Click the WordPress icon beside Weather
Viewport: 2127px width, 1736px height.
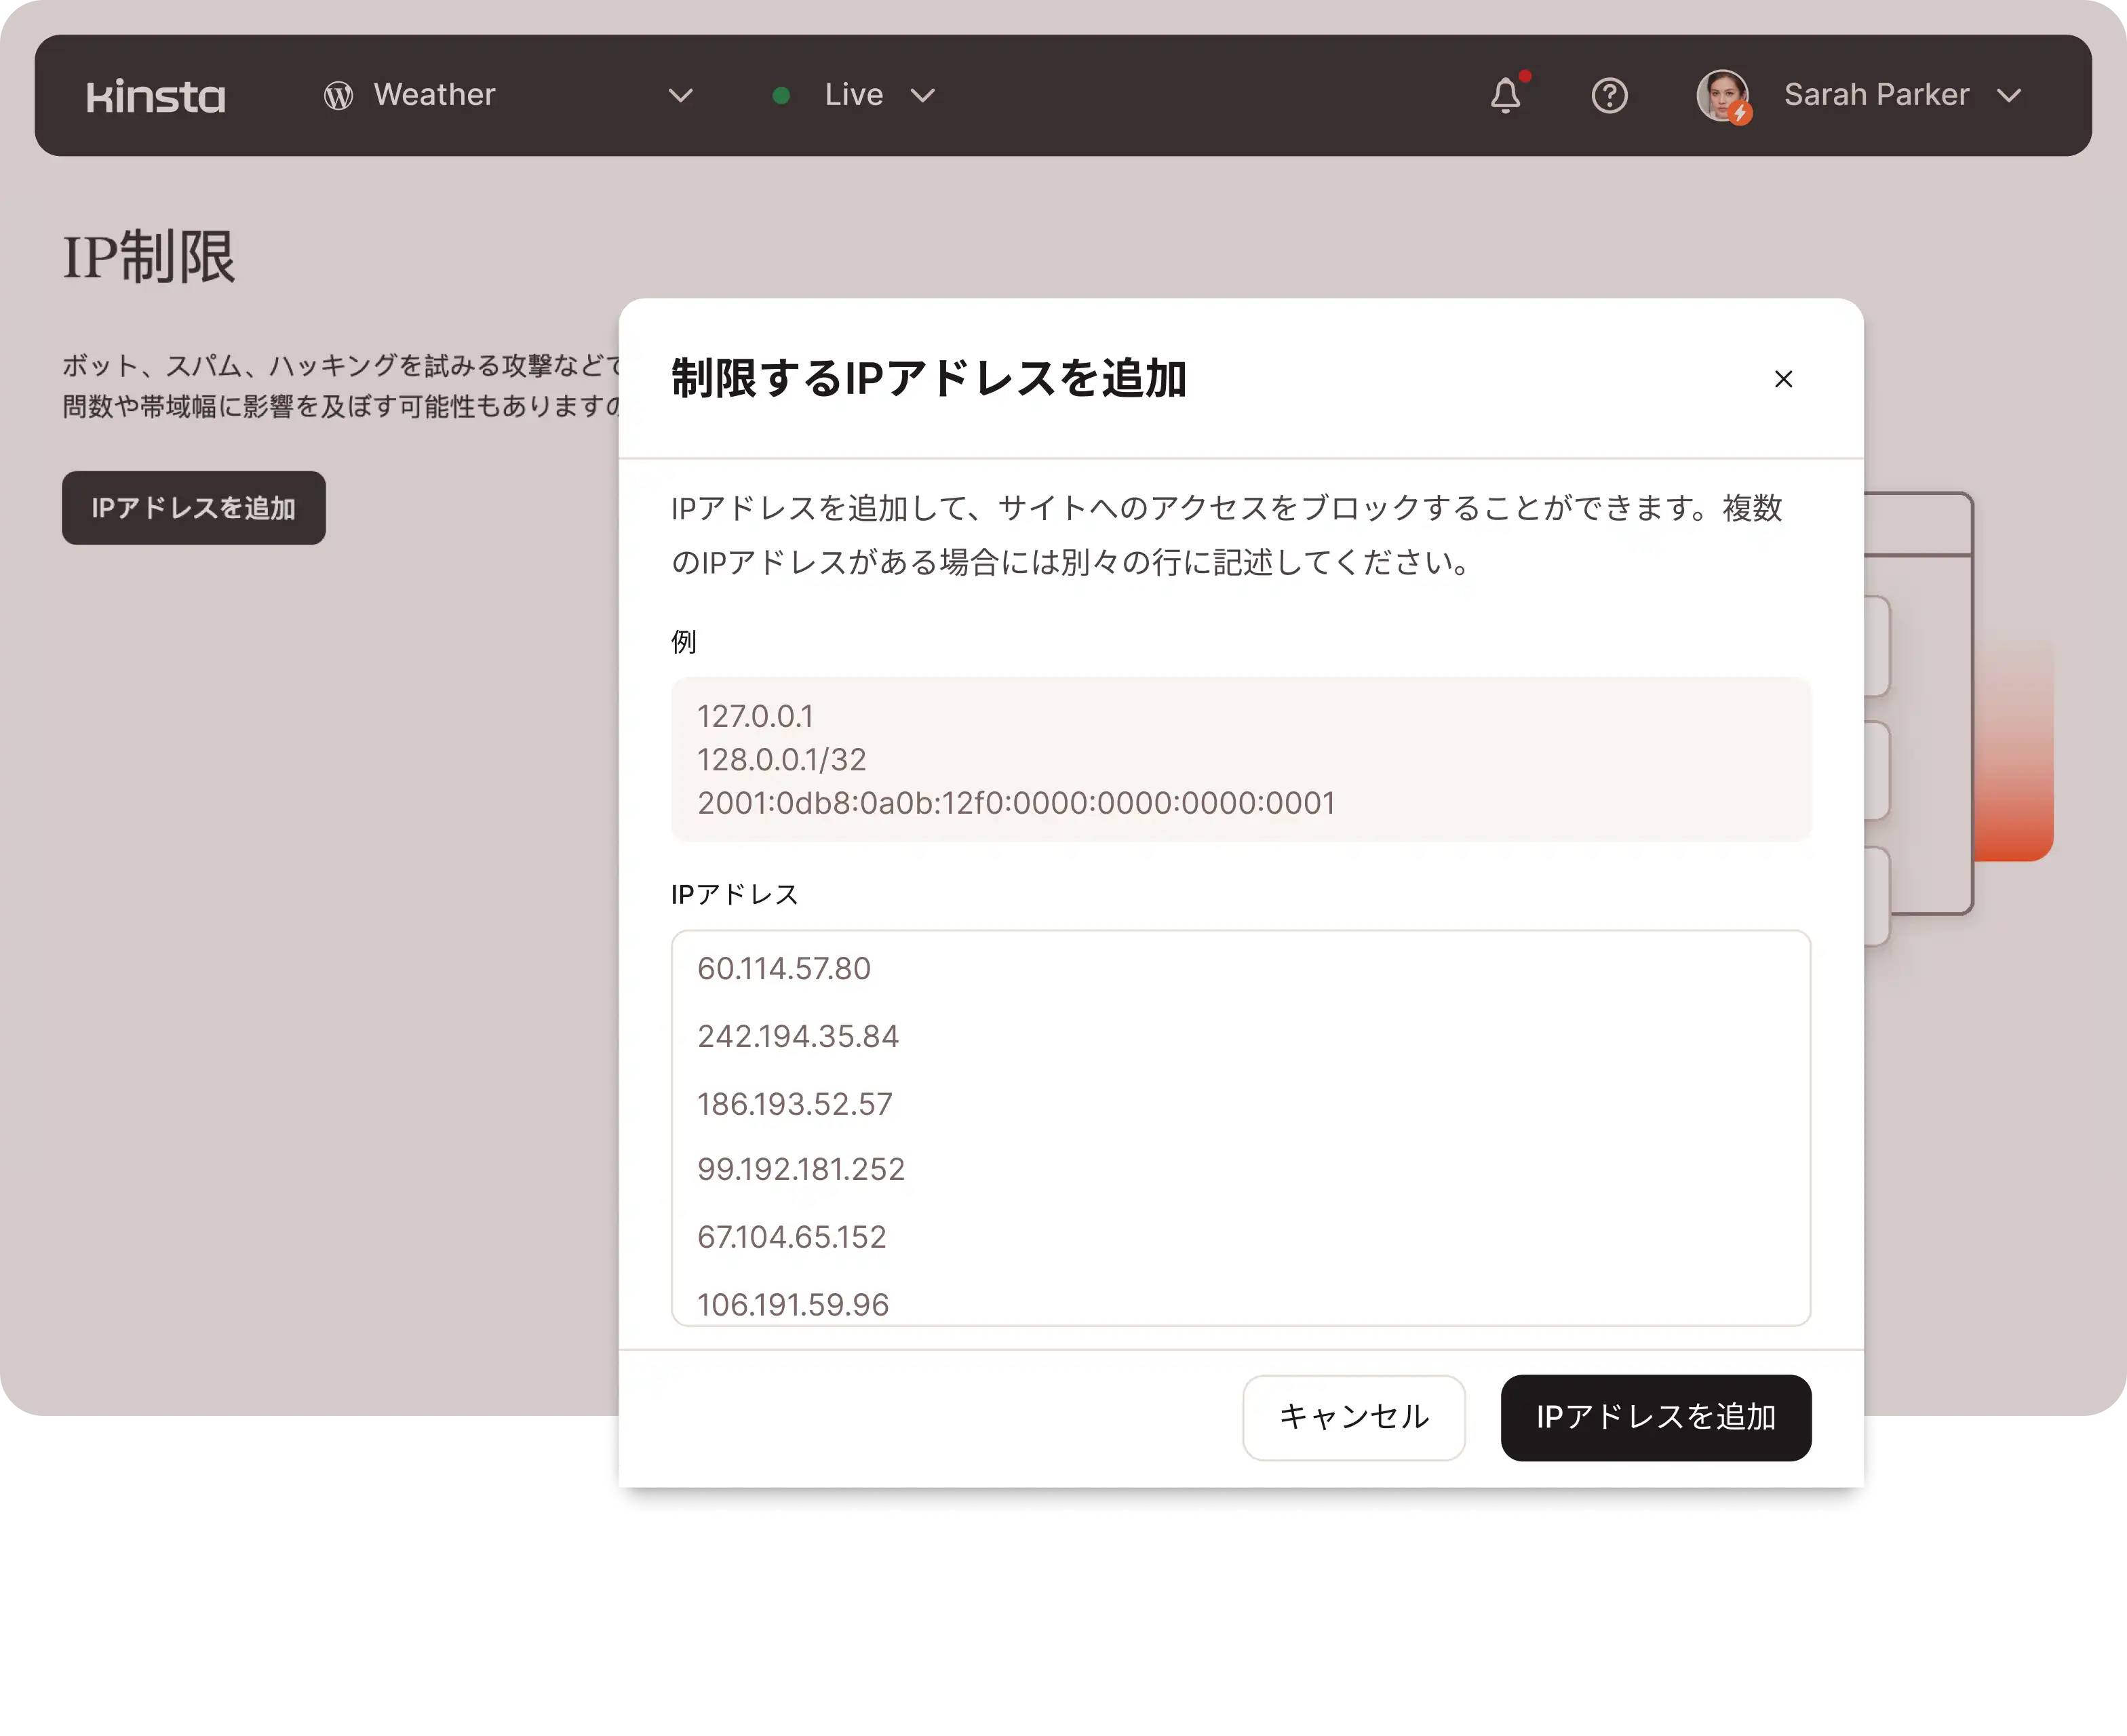(x=338, y=96)
